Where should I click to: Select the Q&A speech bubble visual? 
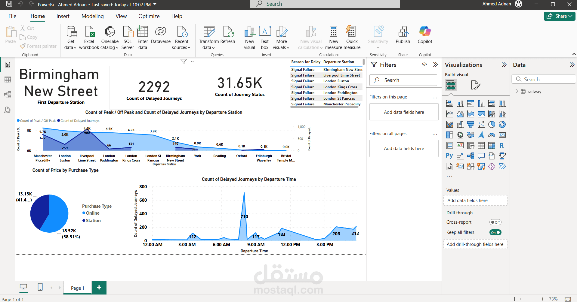tap(481, 156)
